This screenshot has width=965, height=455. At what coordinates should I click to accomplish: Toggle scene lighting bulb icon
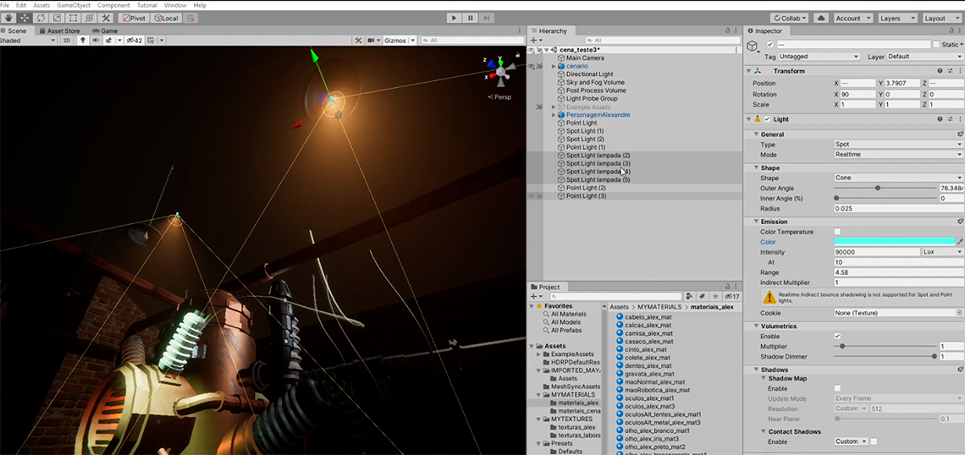[82, 41]
